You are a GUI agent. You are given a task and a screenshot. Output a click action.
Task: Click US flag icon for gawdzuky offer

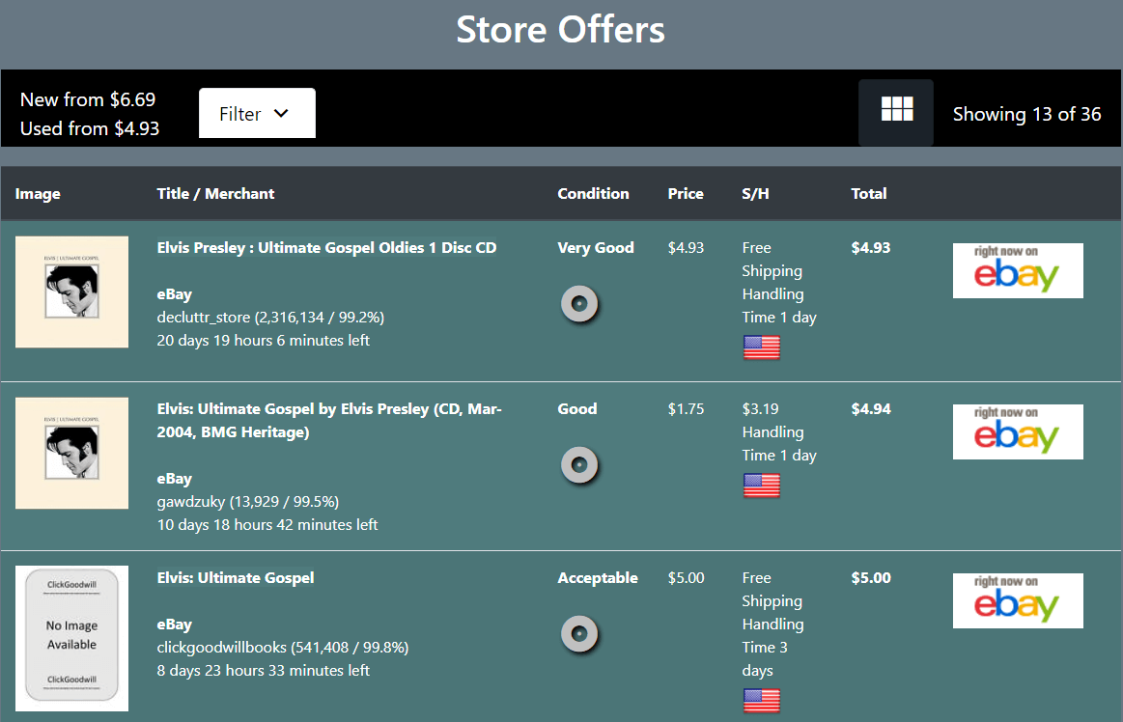click(x=761, y=486)
